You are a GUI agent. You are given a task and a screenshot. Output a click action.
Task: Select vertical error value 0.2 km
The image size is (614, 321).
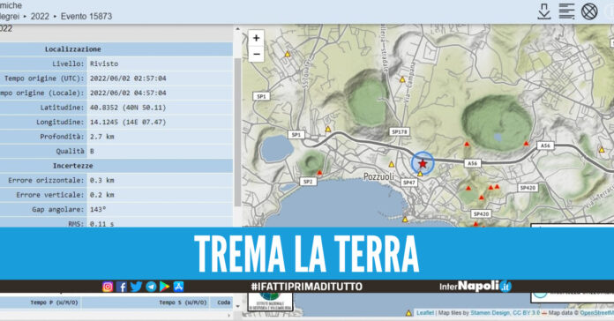point(101,195)
